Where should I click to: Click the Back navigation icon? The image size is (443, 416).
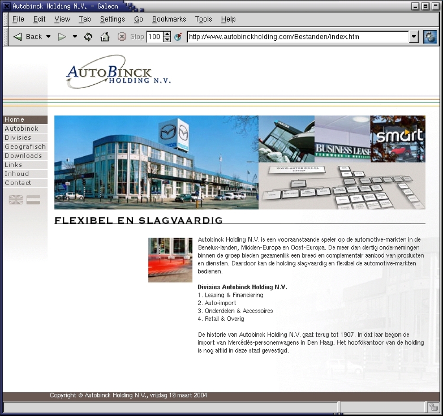[17, 37]
